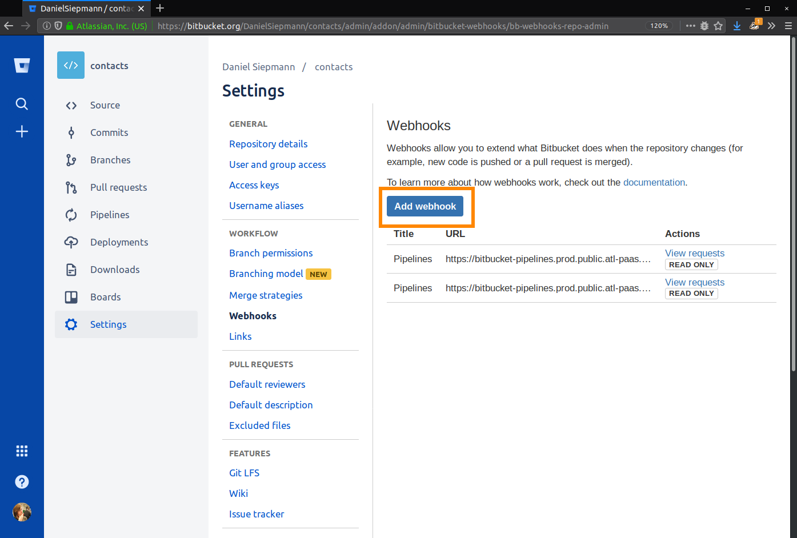Click the extension icon with orange badge
The height and width of the screenshot is (538, 797).
coord(755,25)
